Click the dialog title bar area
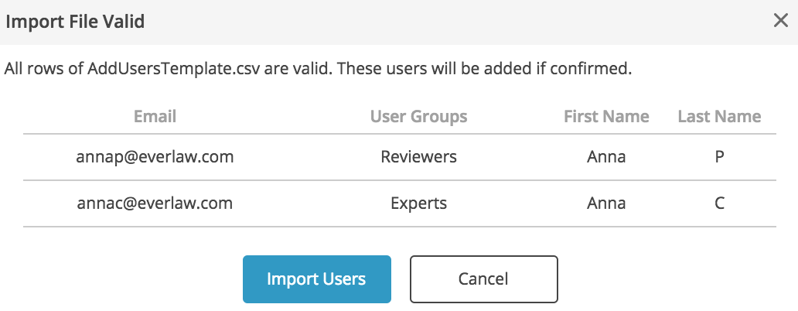Image resolution: width=798 pixels, height=311 pixels. coord(399,22)
